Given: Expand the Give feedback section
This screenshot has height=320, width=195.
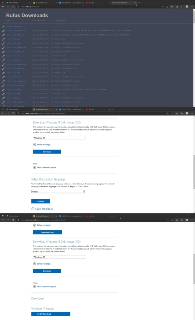Looking at the screenshot, I should (42, 209).
